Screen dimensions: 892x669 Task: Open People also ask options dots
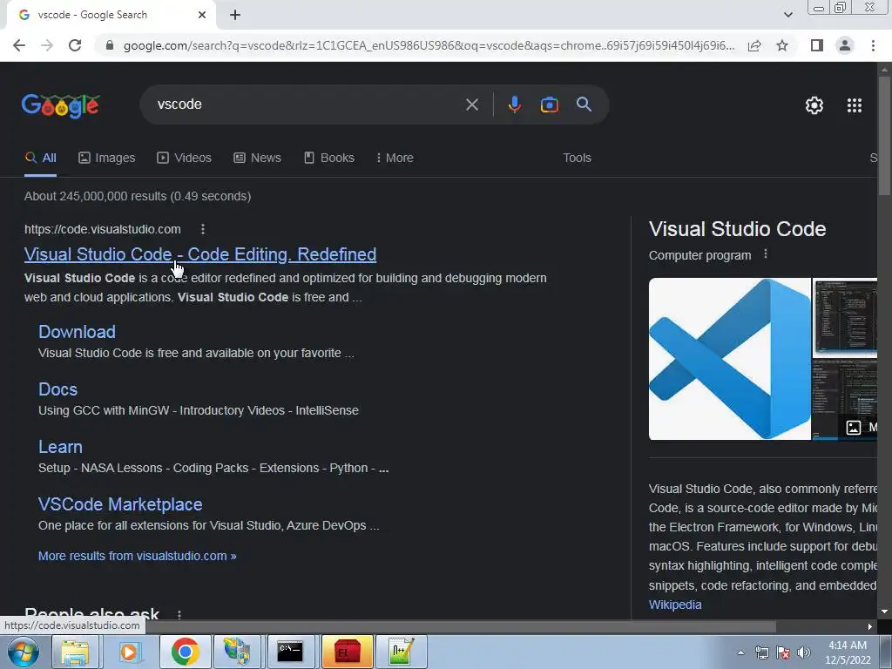(x=179, y=614)
